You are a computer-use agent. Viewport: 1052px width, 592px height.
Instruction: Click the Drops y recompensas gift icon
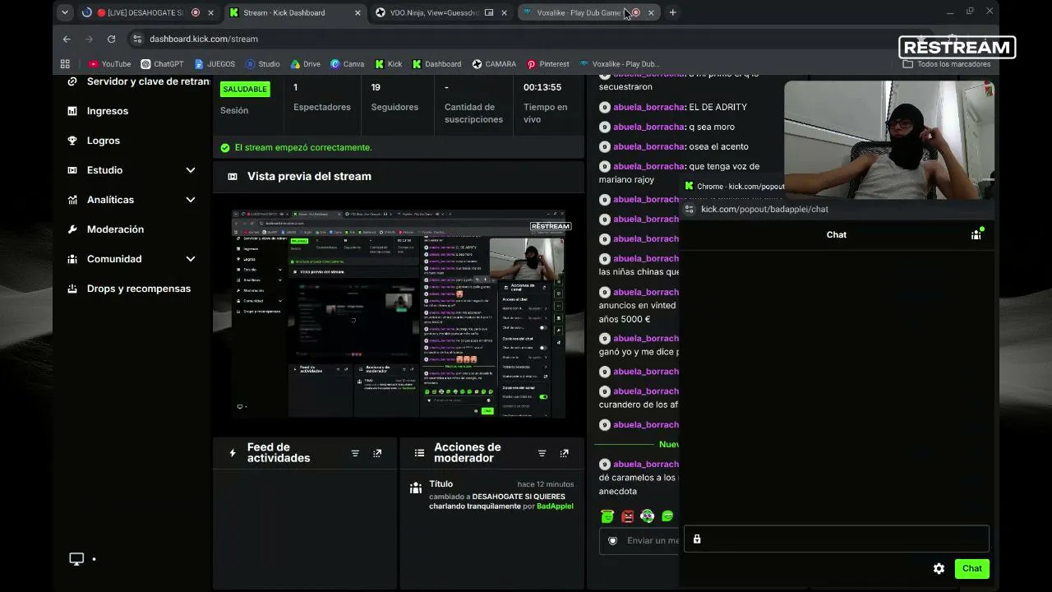(72, 289)
